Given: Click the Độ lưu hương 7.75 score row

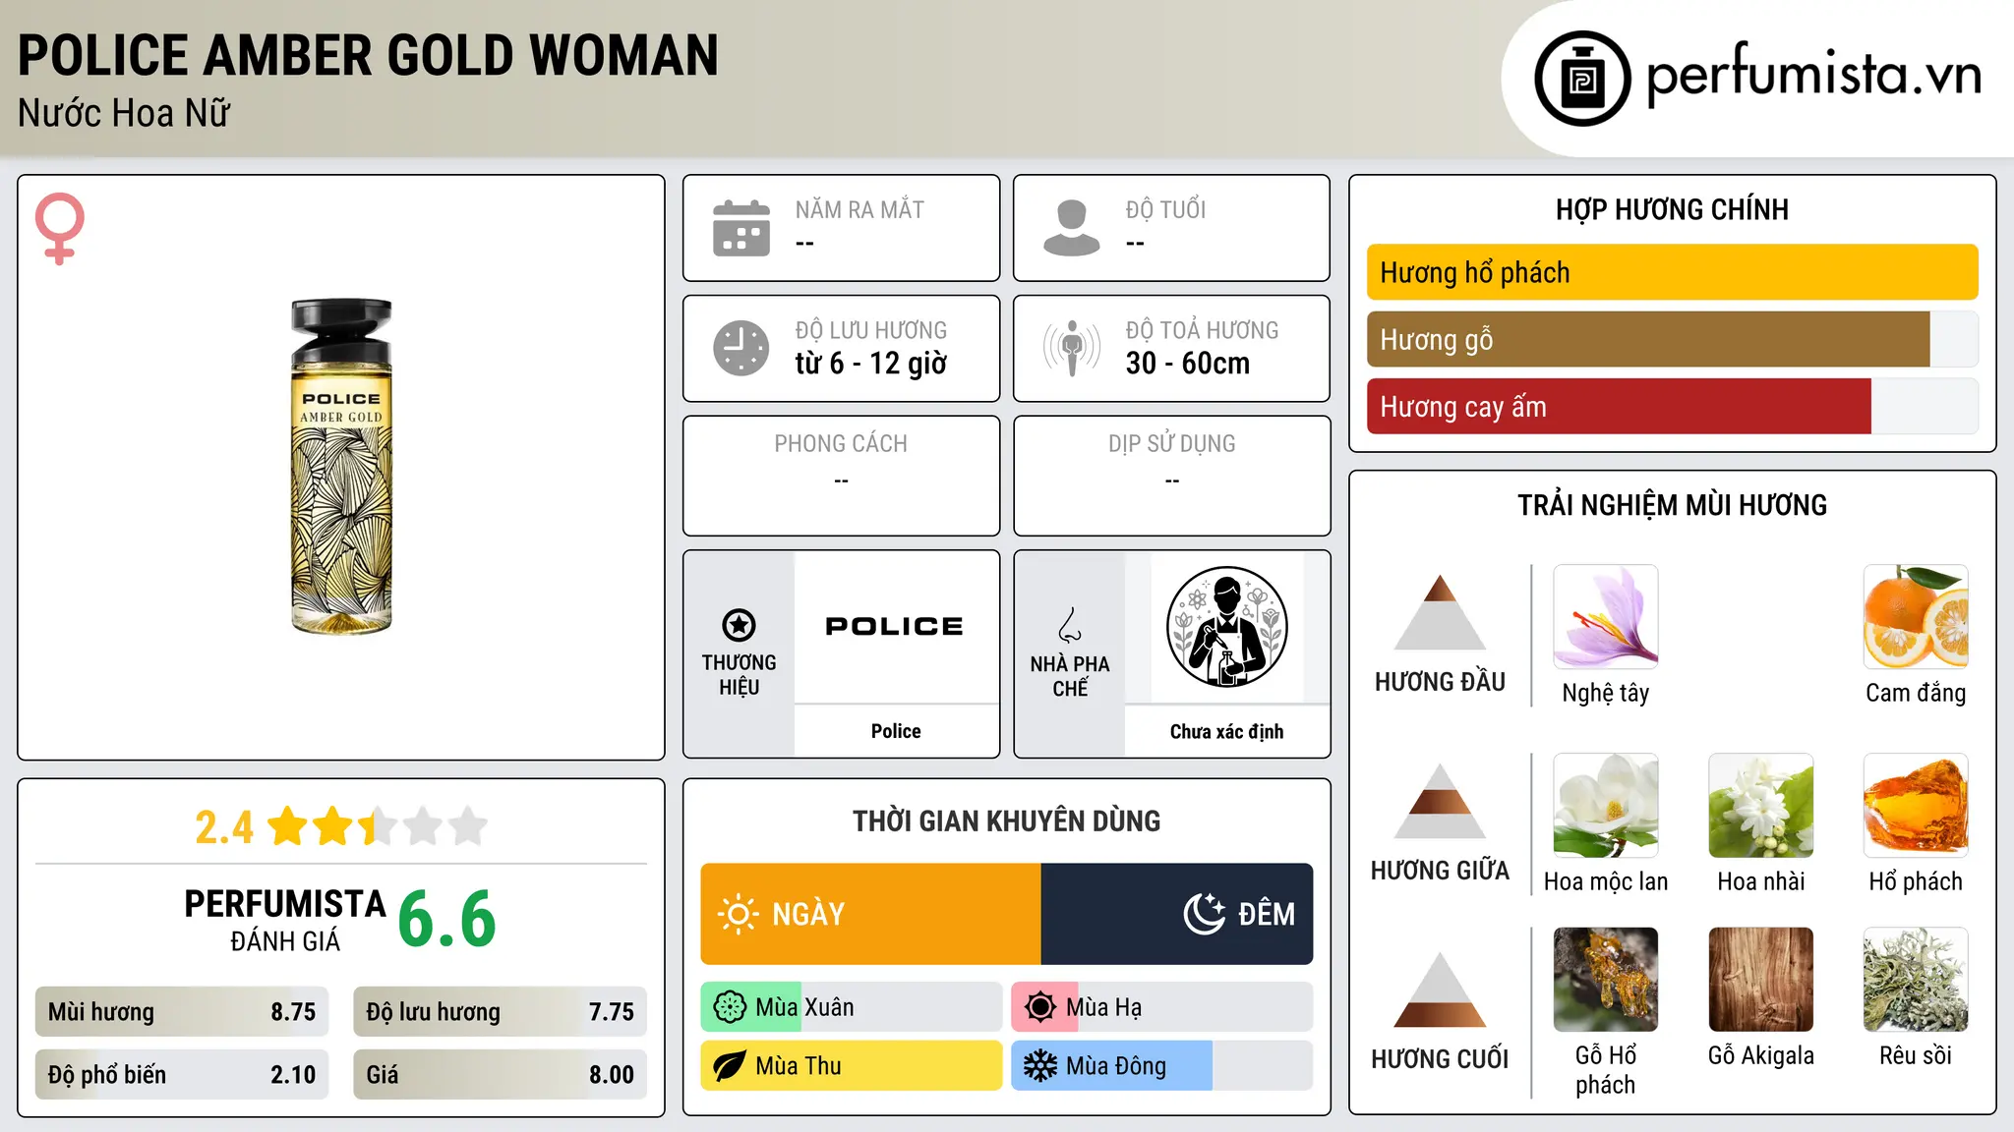Looking at the screenshot, I should [x=500, y=1012].
